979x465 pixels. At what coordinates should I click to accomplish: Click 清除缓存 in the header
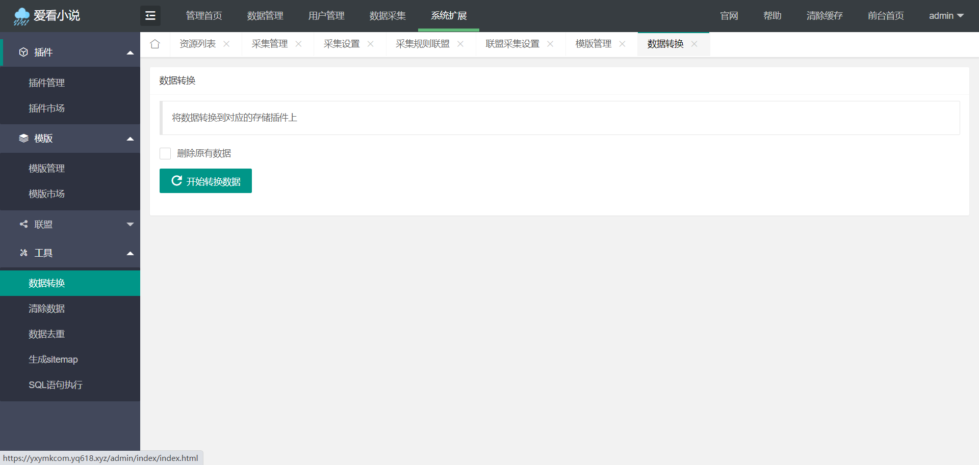tap(825, 16)
